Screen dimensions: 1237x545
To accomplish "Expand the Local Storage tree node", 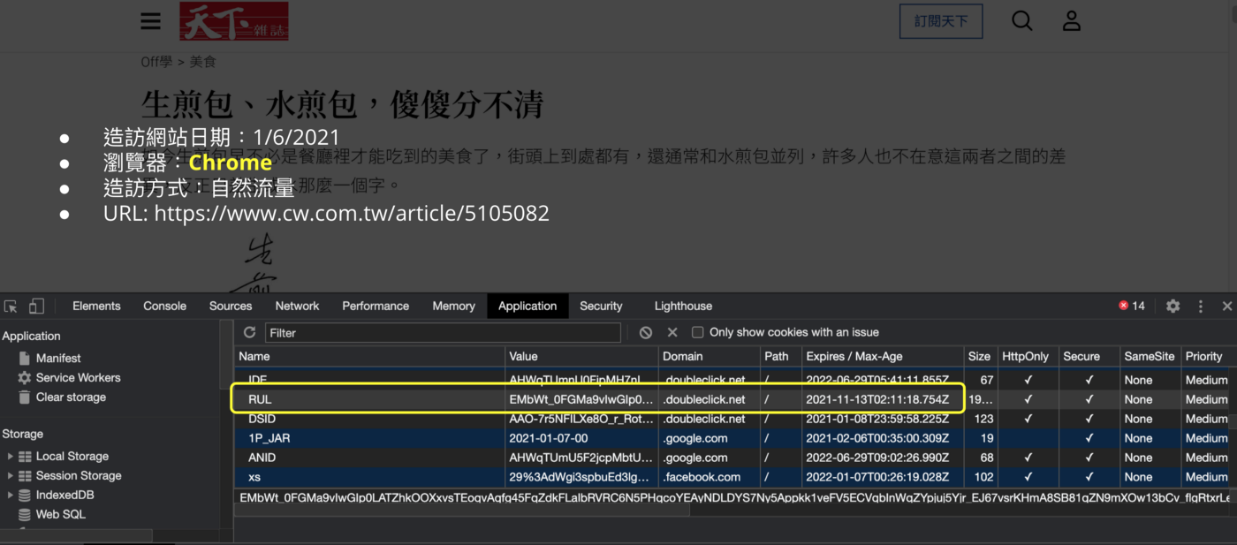I will click(x=11, y=457).
